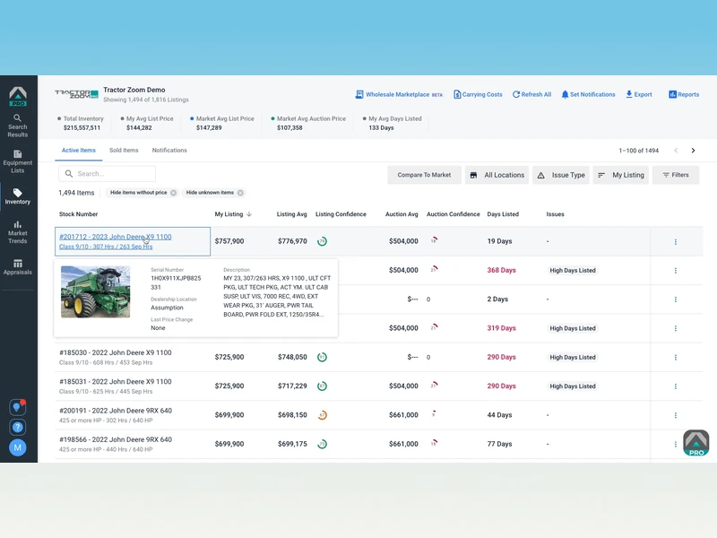The image size is (717, 538).
Task: Open Carrying Costs
Action: click(478, 94)
